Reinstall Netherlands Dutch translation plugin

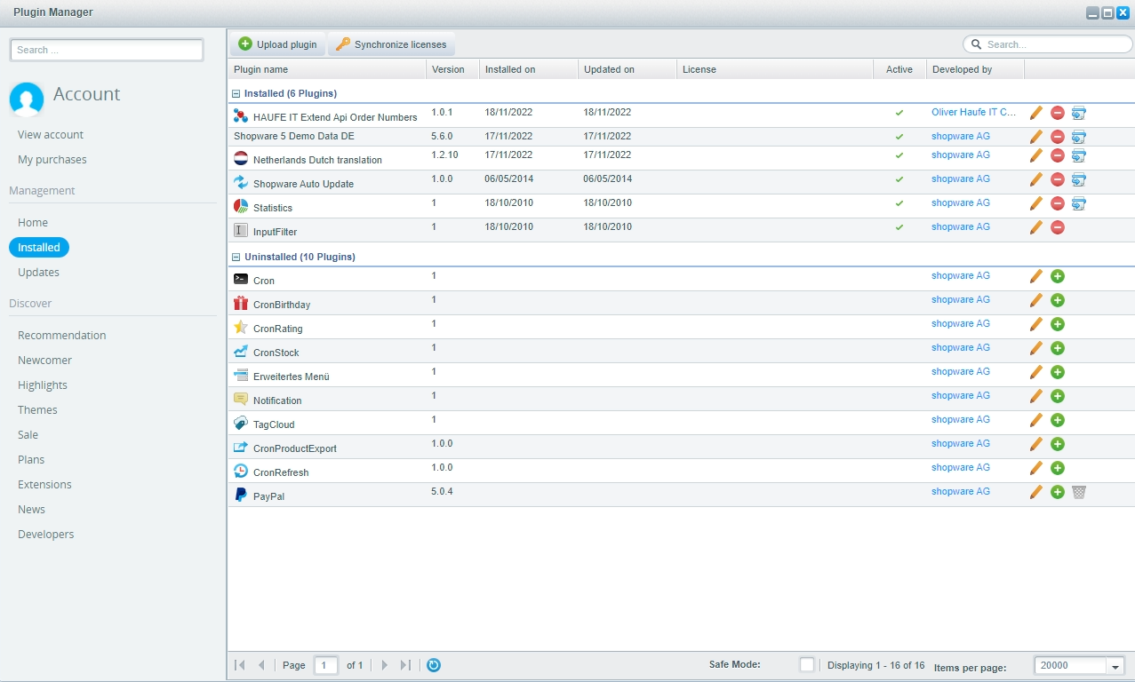[x=1079, y=155]
